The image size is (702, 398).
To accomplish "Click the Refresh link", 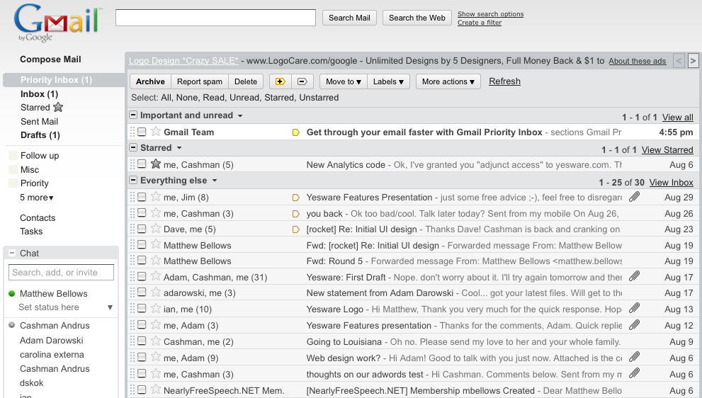I will pos(504,81).
